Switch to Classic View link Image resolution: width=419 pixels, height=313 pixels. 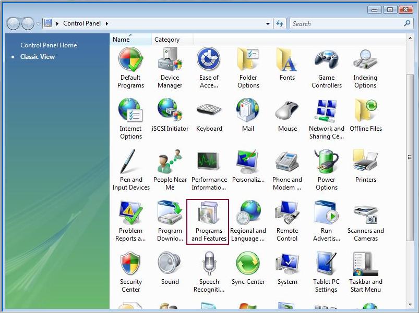point(38,57)
